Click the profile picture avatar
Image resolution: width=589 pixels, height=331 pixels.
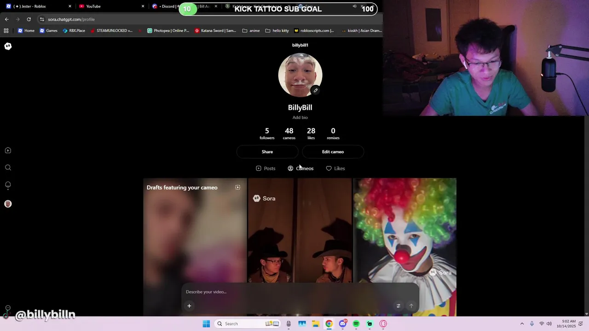[300, 75]
